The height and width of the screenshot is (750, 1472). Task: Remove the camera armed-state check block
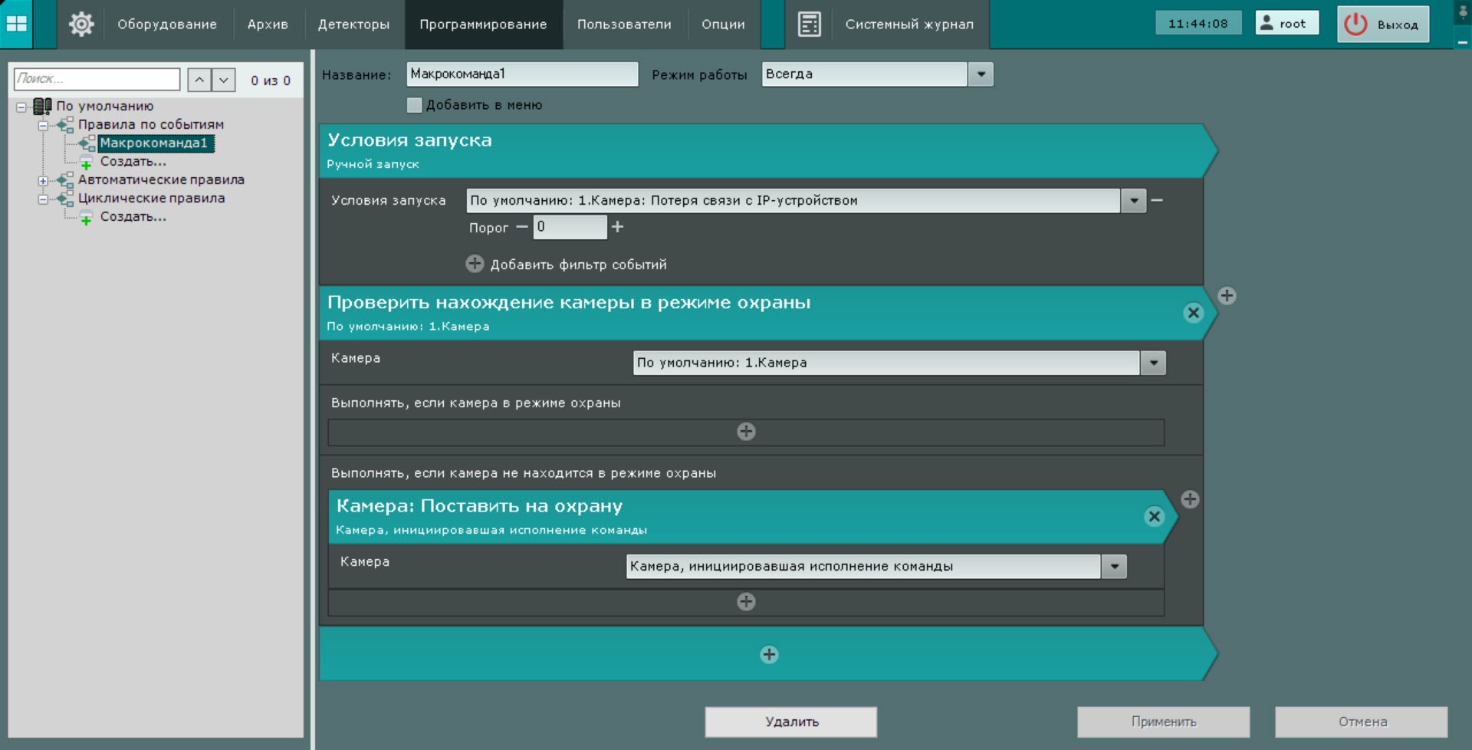tap(1193, 313)
